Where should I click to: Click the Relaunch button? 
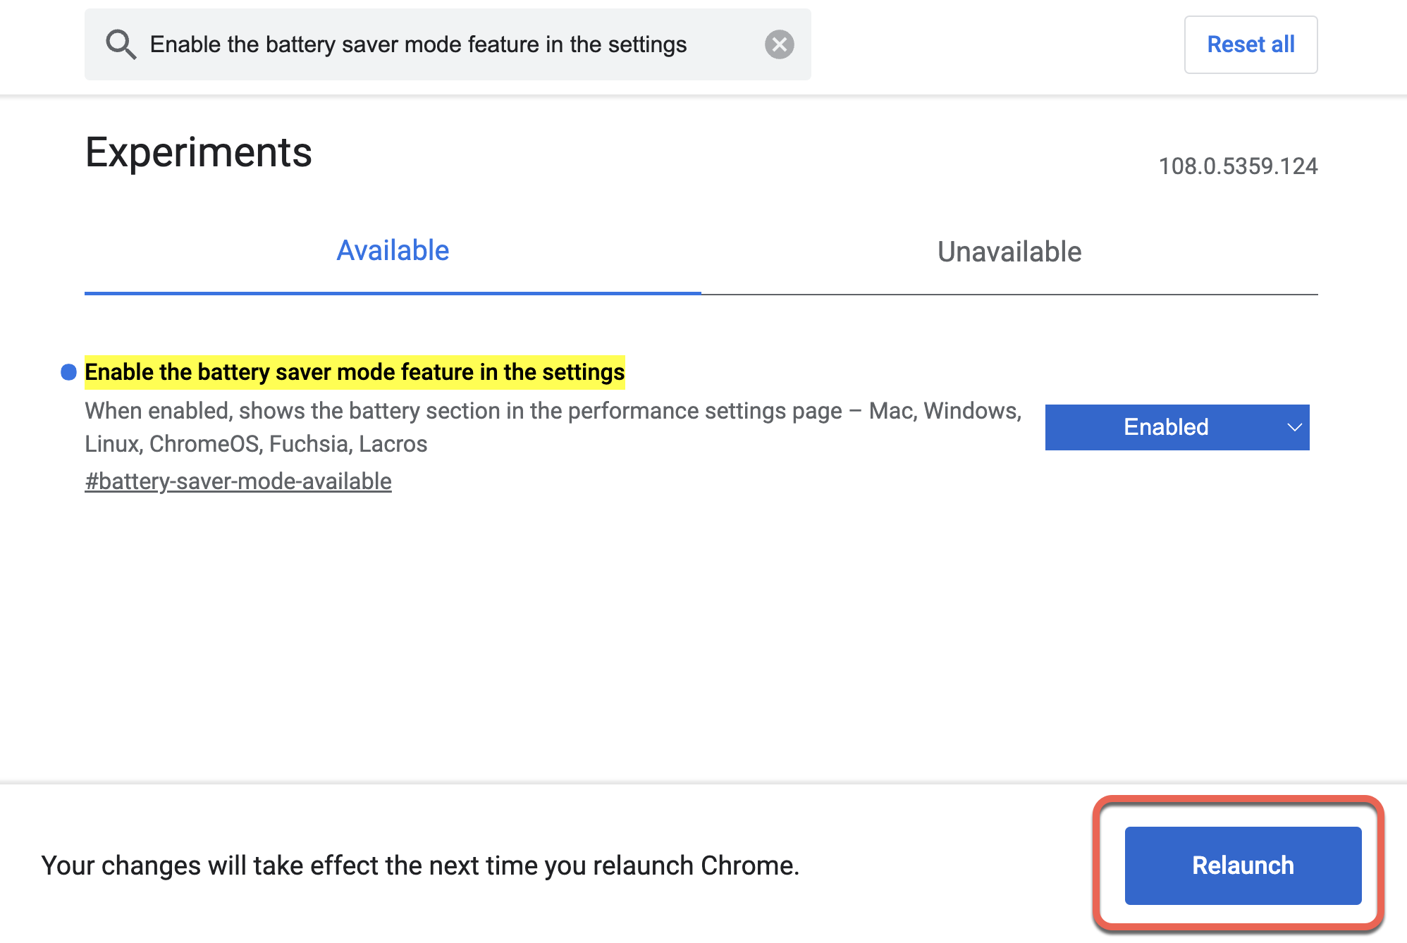pos(1242,865)
